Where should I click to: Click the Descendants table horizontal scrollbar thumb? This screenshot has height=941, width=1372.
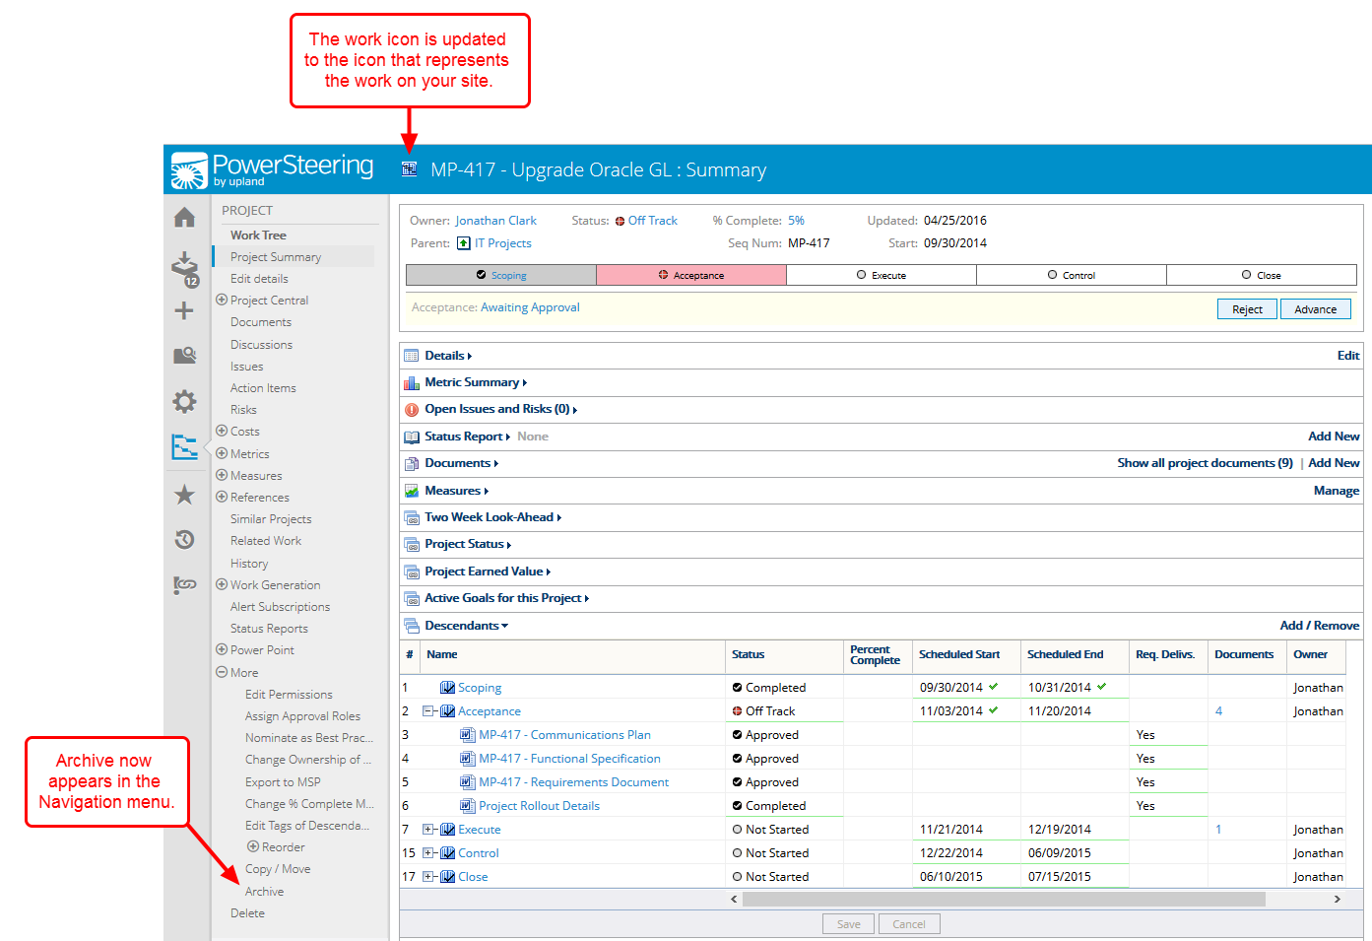click(1004, 899)
